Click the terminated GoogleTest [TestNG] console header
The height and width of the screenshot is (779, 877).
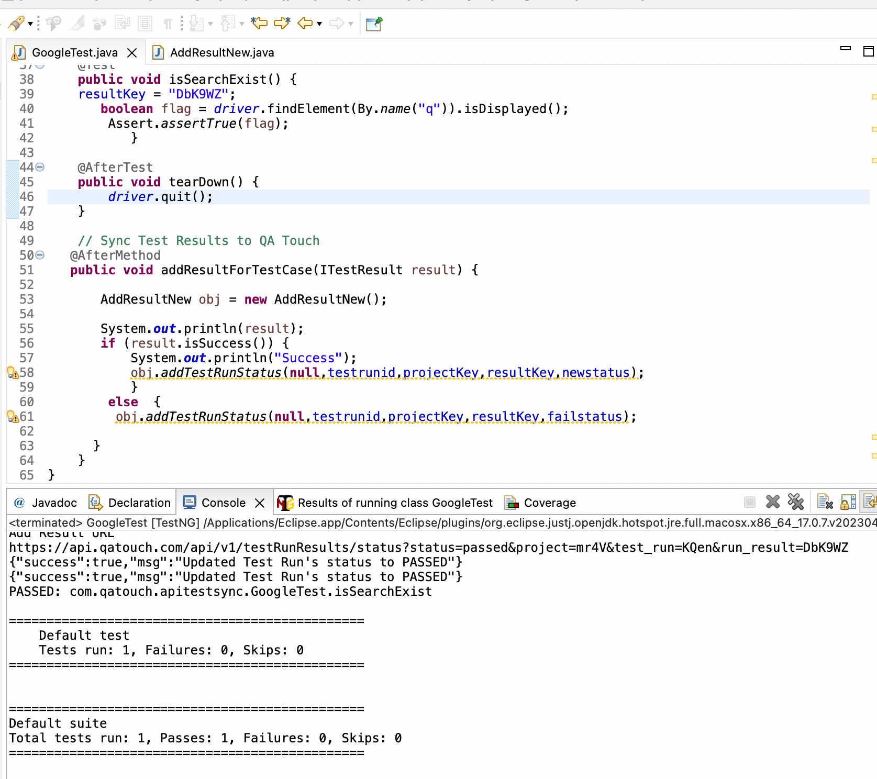pos(443,522)
